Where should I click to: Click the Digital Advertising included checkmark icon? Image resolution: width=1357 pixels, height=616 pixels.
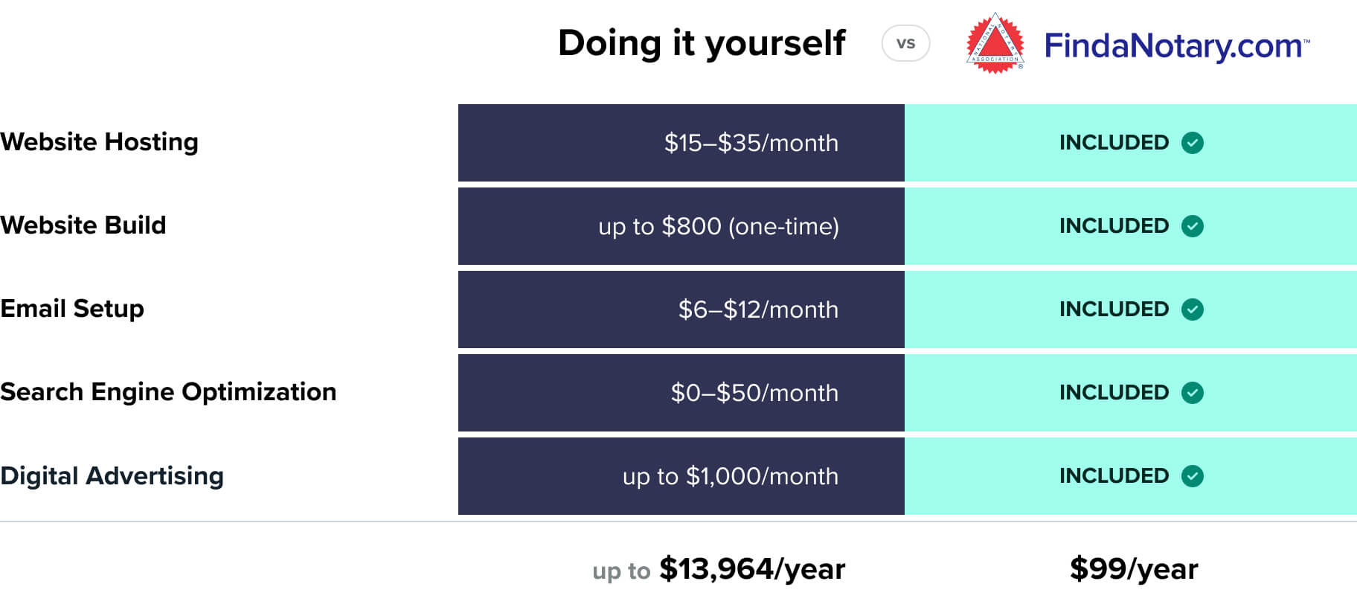click(x=1193, y=475)
